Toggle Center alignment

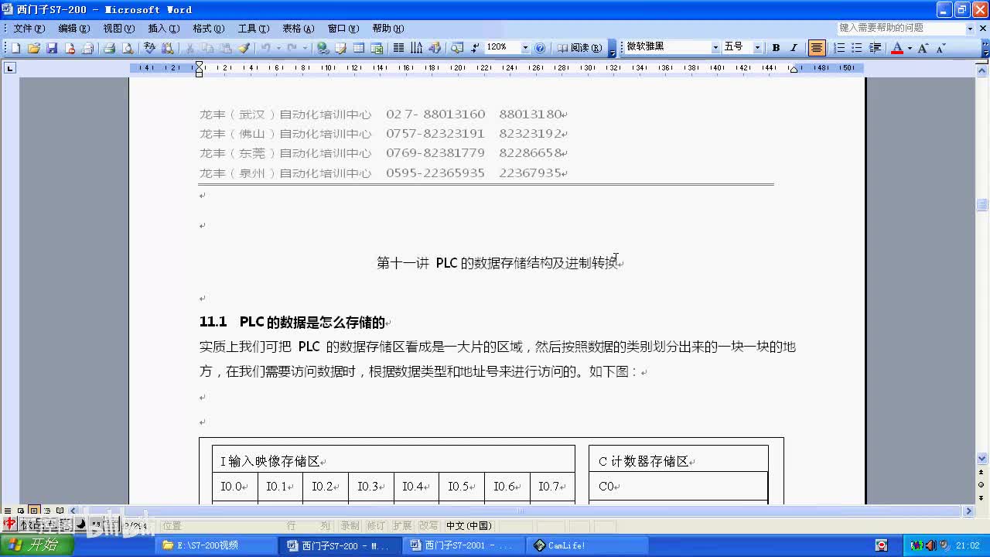[x=817, y=48]
